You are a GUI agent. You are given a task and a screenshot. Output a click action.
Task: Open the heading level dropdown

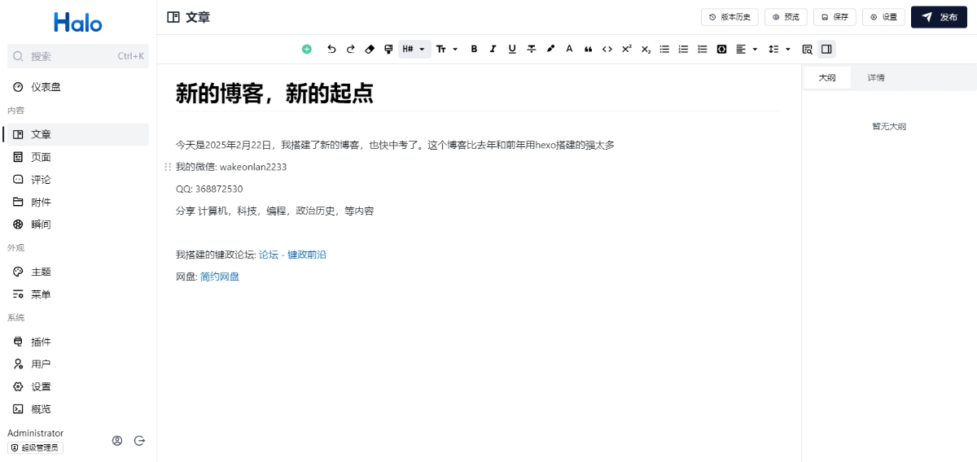tap(414, 49)
